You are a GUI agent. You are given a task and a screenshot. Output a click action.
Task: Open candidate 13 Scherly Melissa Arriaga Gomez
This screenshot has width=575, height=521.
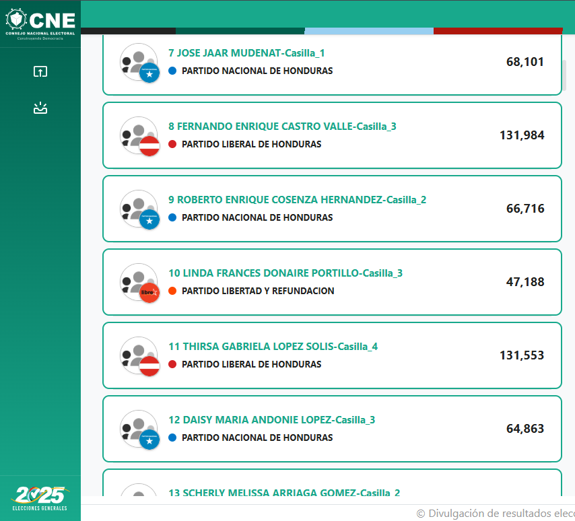point(284,492)
